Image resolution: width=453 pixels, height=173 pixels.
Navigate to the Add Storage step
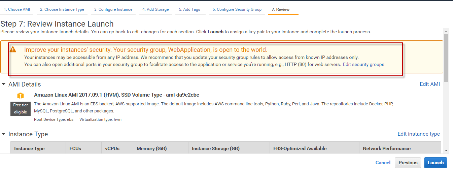[155, 9]
